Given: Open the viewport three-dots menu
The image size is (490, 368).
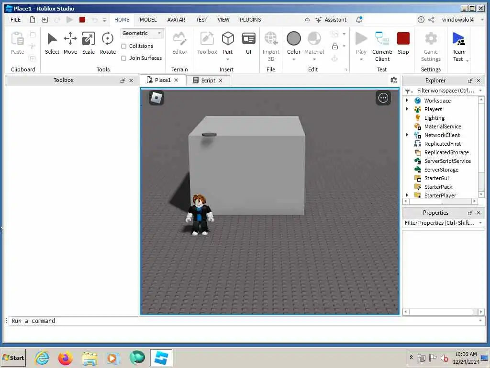Looking at the screenshot, I should pos(383,98).
